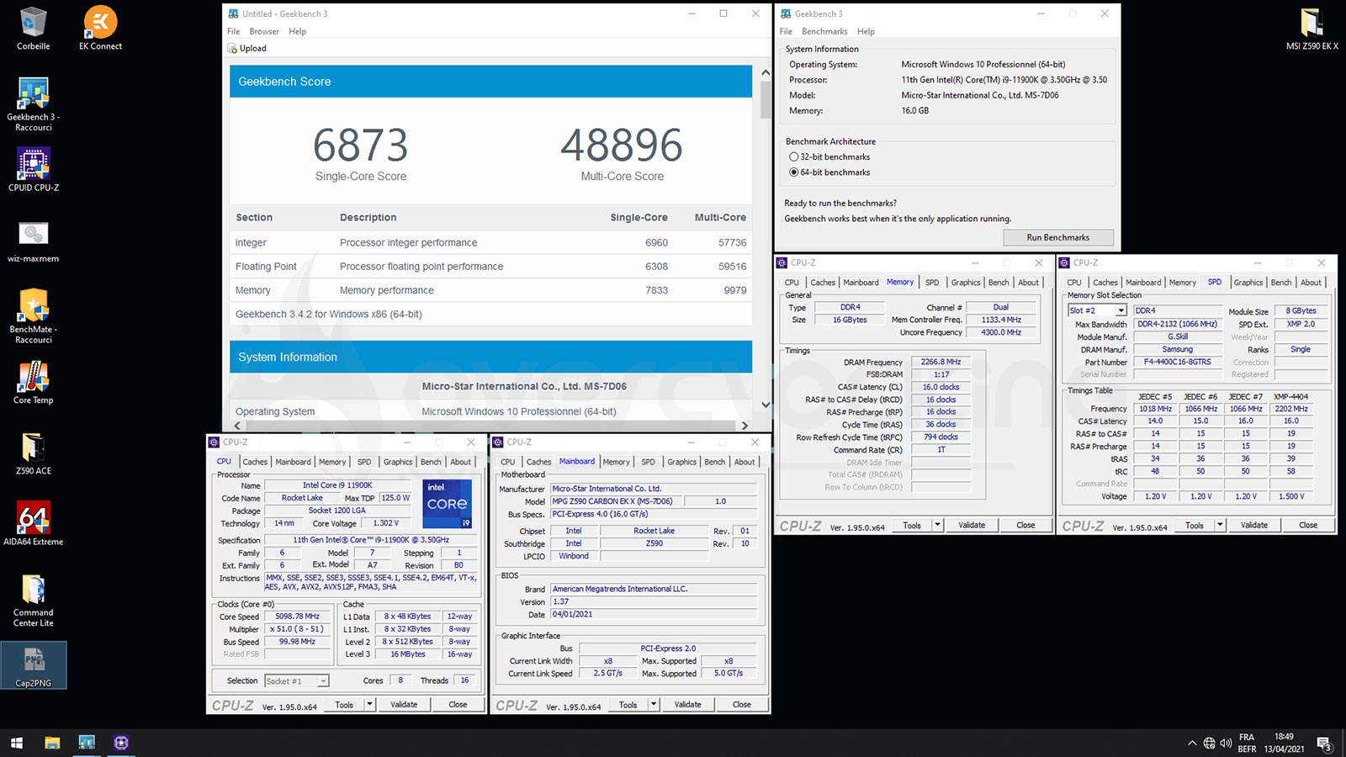Image resolution: width=1346 pixels, height=757 pixels.
Task: Open Browser menu in Geekbench results window
Action: 264,31
